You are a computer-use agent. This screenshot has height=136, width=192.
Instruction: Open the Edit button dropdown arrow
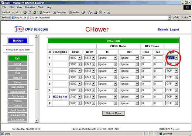click(104, 12)
